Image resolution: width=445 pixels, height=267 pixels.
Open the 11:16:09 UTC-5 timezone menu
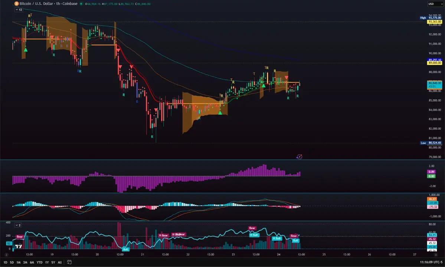tap(431, 262)
